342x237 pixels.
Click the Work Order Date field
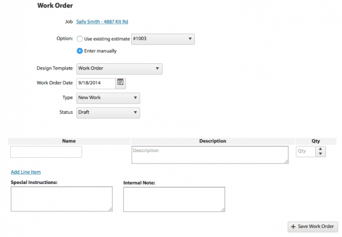tap(96, 83)
